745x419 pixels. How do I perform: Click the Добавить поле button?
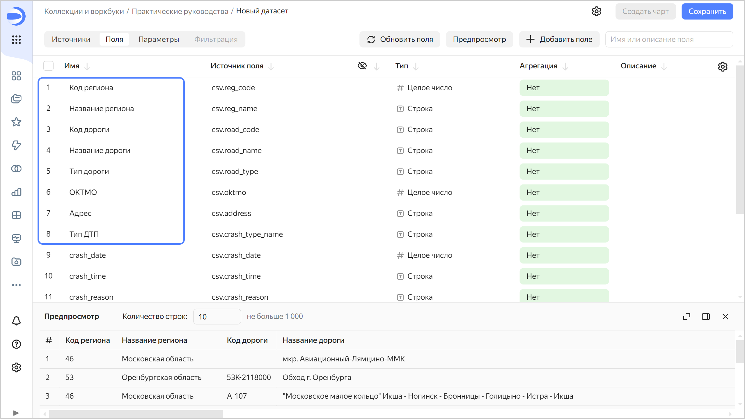point(559,39)
